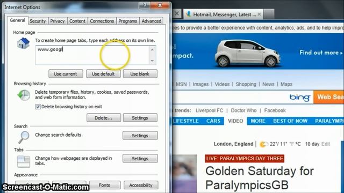Image resolution: width=344 pixels, height=193 pixels.
Task: Click Find out more on car advert
Action: tap(321, 53)
